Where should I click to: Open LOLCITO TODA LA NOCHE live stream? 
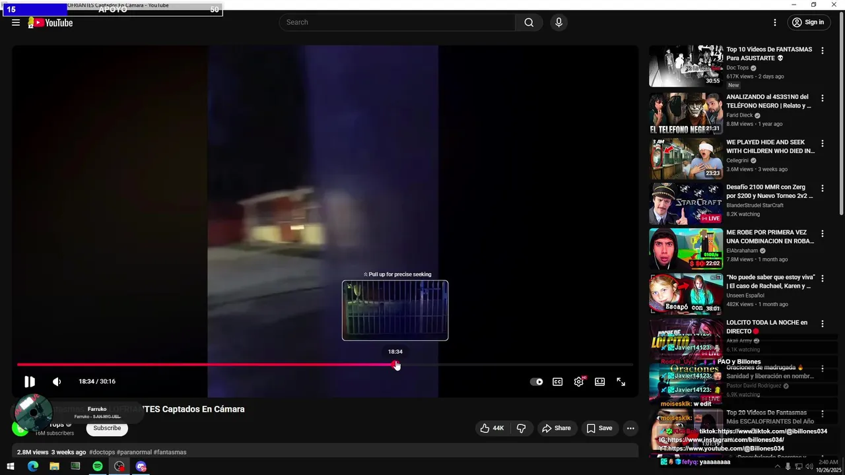coord(766,327)
